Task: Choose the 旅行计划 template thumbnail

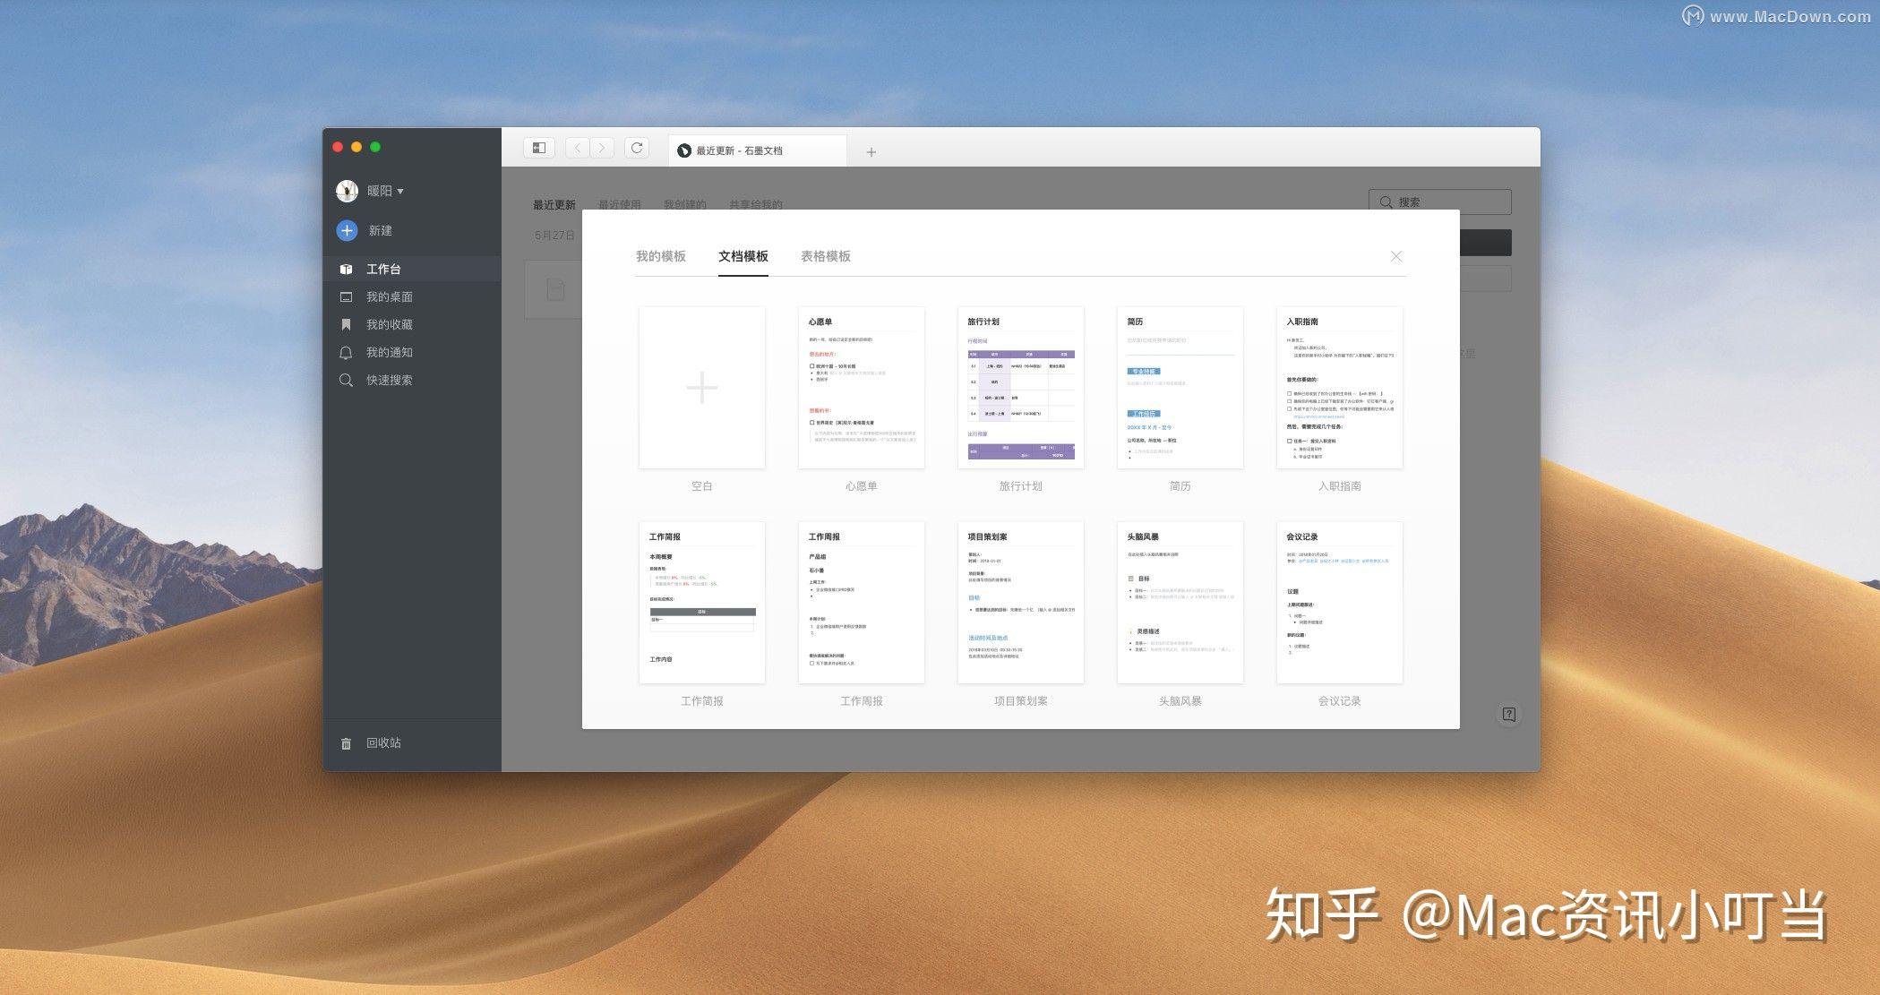Action: (x=1021, y=388)
